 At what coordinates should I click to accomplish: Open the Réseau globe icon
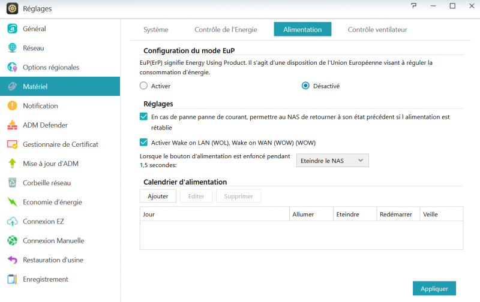click(x=12, y=48)
